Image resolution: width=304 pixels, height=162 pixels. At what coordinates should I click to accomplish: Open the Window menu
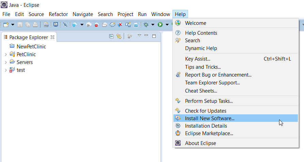pos(161,14)
